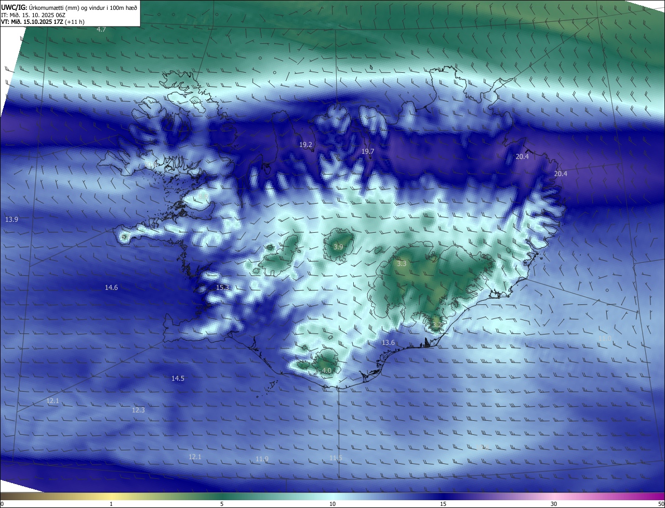Click the colorbar tick label 0
Image resolution: width=665 pixels, height=508 pixels.
tap(2, 504)
